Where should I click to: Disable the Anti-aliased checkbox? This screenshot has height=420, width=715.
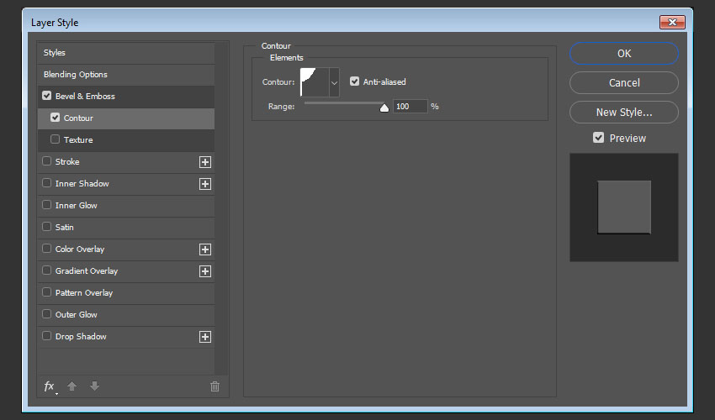tap(355, 81)
